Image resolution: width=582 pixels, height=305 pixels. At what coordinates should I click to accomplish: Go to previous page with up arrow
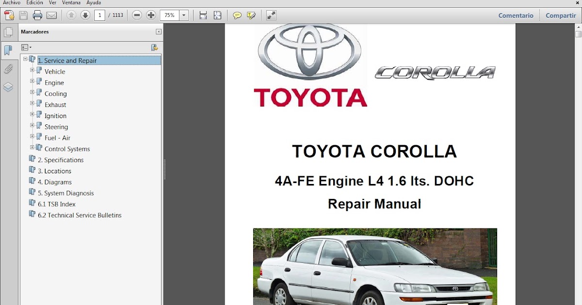[71, 15]
